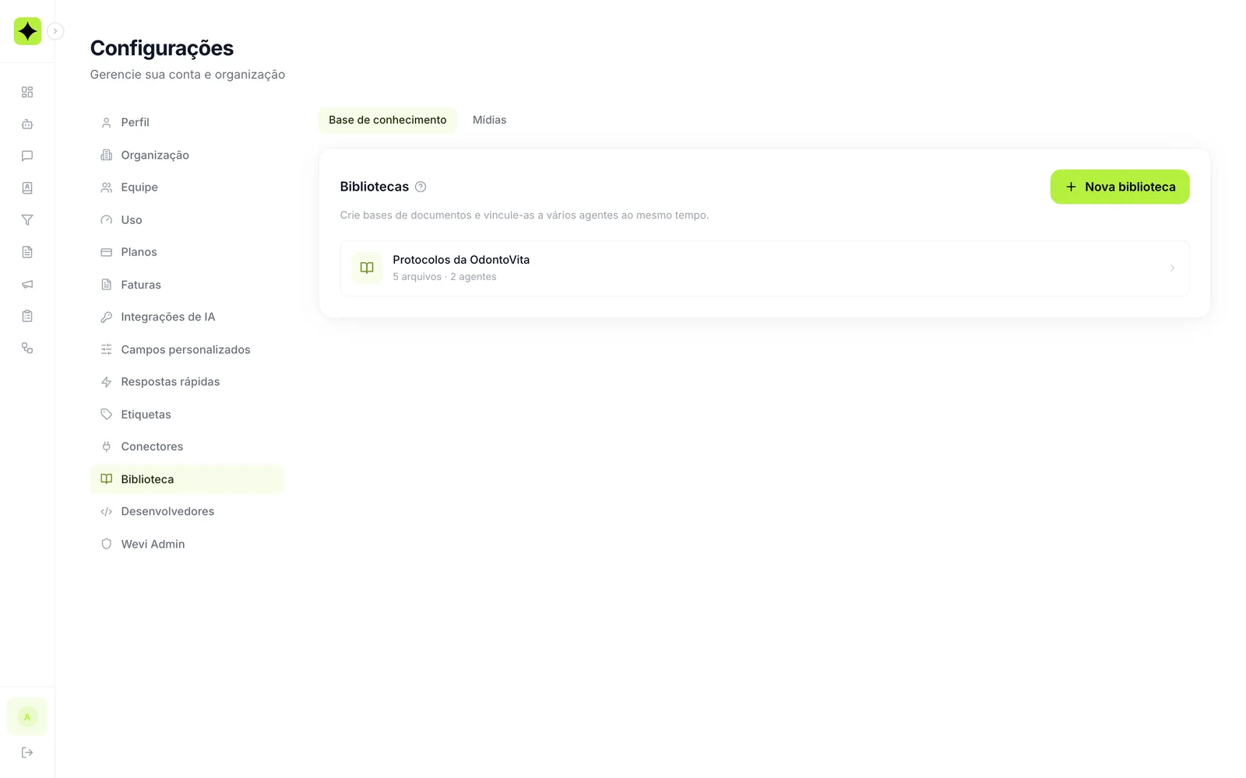Click the book icon of Protocolos da OdontoVita

pyautogui.click(x=367, y=268)
